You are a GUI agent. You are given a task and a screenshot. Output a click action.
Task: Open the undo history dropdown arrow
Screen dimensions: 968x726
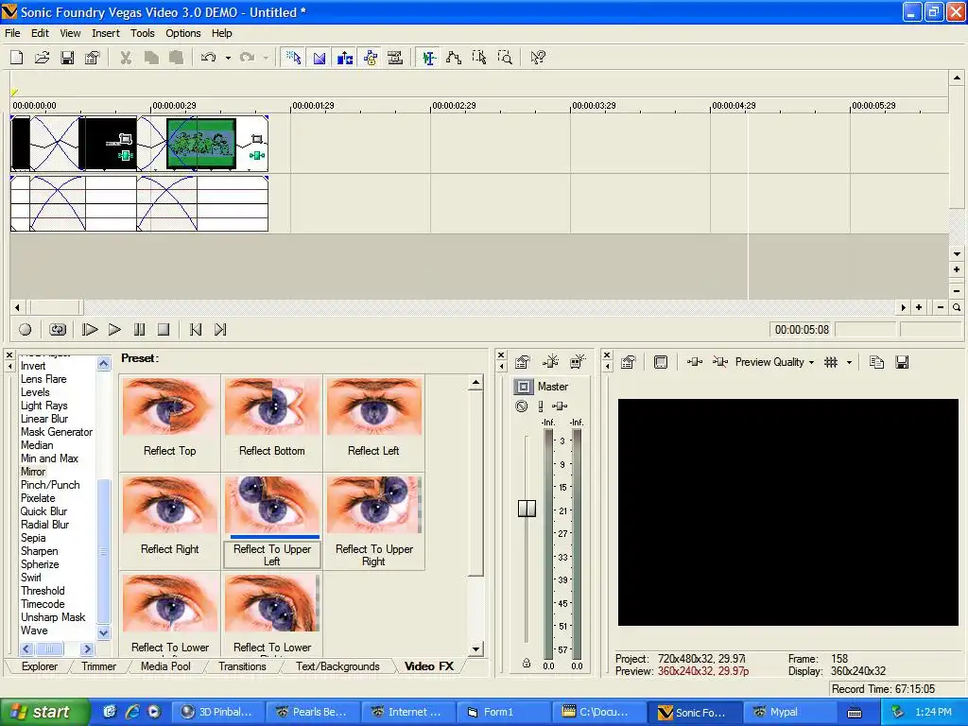(x=228, y=58)
